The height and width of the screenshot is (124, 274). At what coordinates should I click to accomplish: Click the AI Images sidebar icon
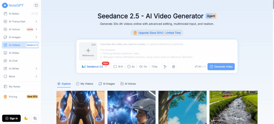pos(5,37)
